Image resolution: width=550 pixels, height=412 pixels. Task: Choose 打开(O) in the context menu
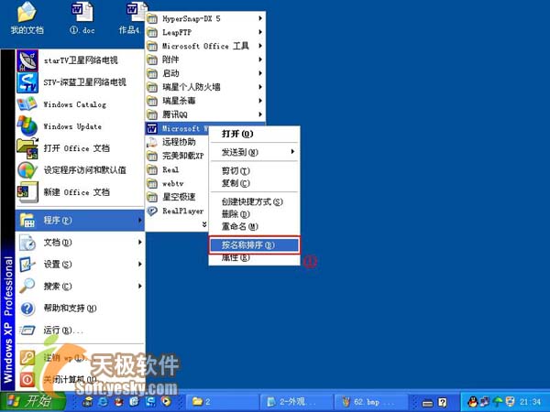point(254,134)
